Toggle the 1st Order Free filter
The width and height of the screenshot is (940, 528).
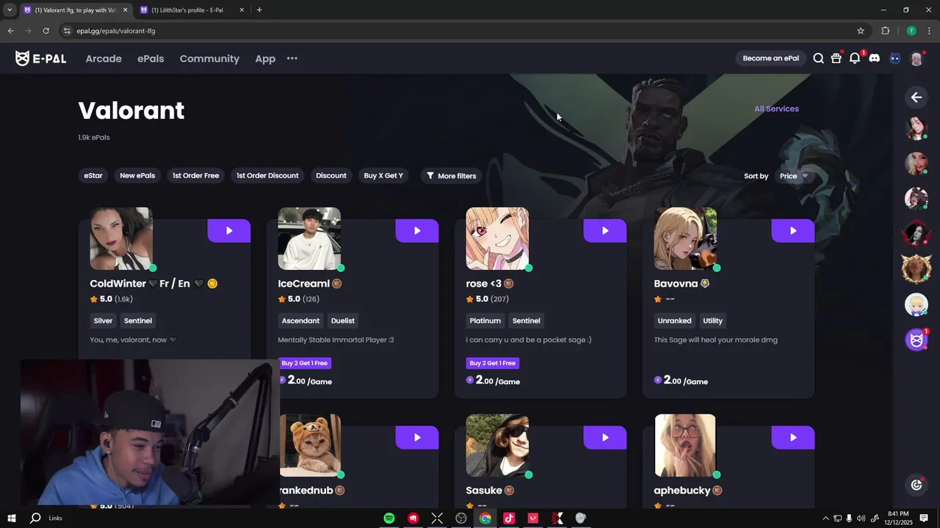tap(195, 176)
